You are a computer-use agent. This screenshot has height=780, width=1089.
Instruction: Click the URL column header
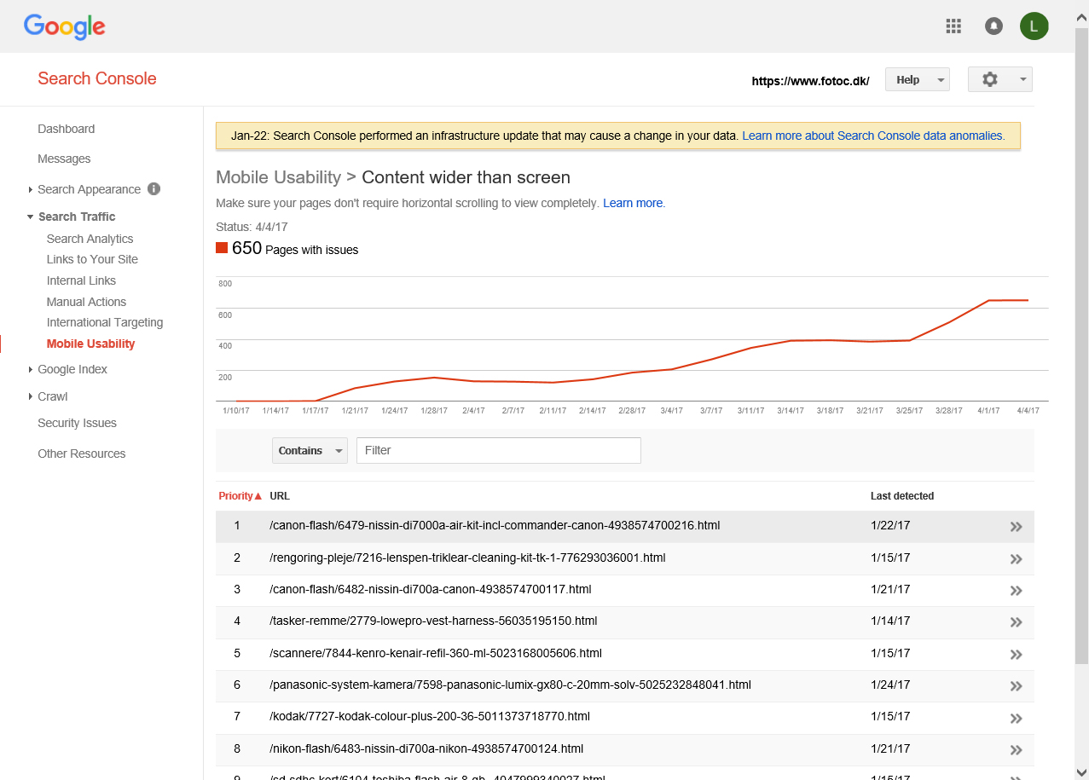(x=280, y=496)
